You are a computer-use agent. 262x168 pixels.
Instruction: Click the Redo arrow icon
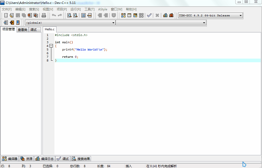click(60, 15)
